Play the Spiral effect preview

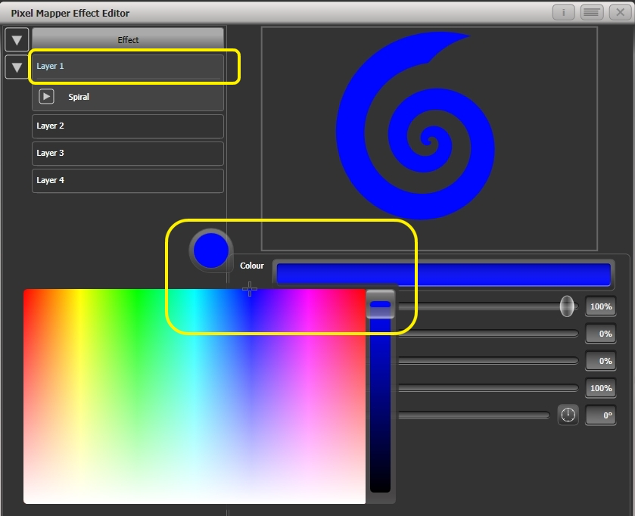click(x=46, y=96)
